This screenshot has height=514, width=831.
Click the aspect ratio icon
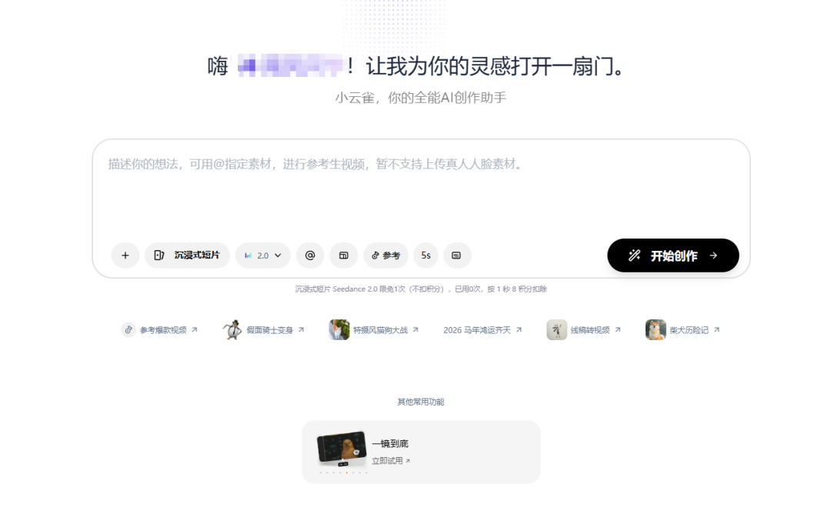[x=343, y=255]
